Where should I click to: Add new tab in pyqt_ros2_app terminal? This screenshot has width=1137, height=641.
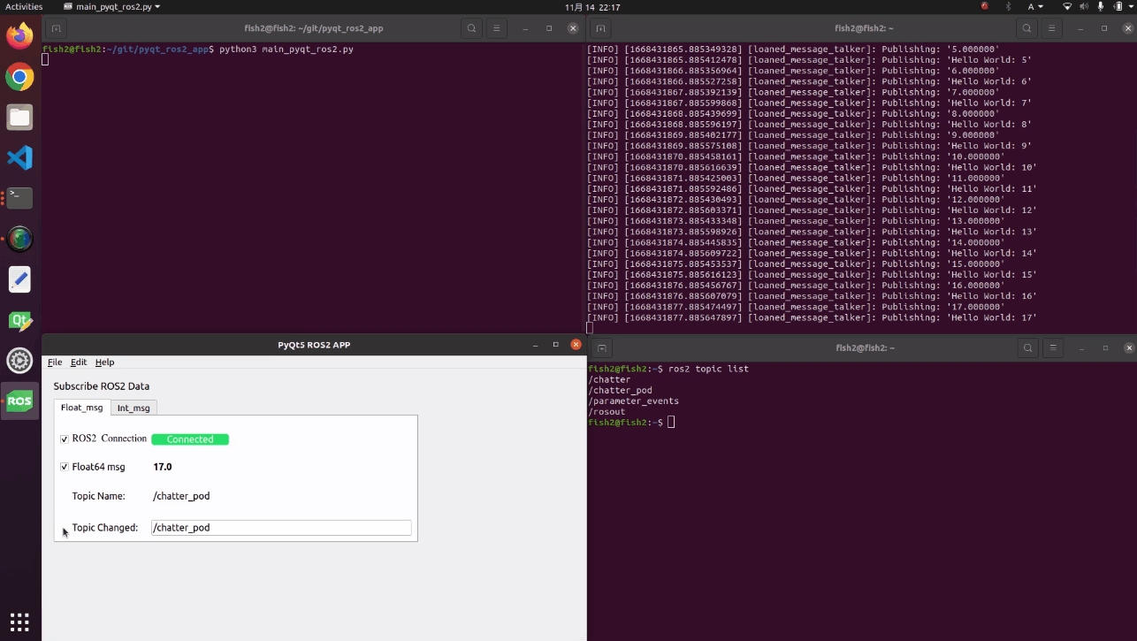coord(56,28)
